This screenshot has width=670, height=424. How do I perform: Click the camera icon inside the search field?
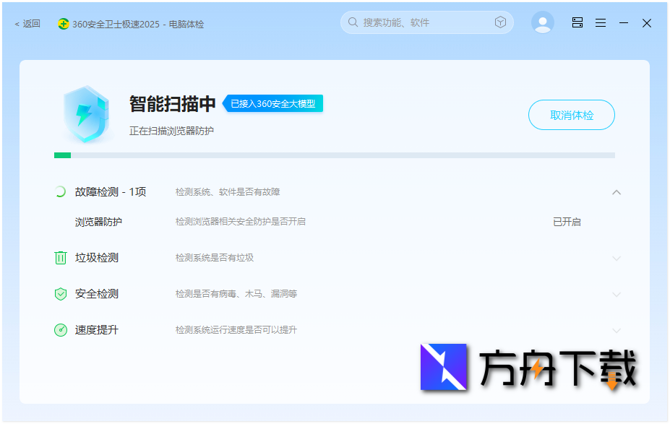(500, 22)
